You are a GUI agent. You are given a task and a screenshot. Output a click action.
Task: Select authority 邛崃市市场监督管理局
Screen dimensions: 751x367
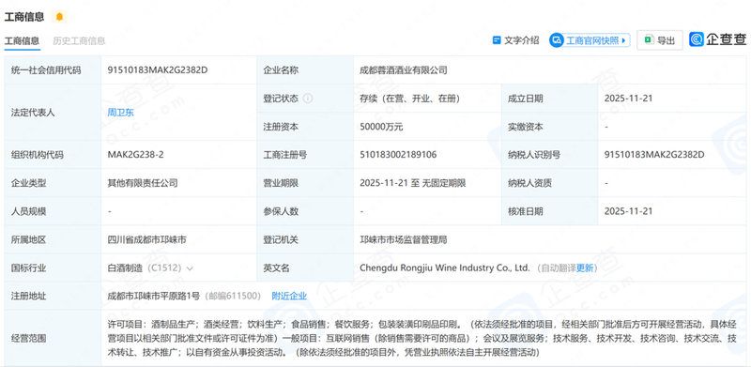(404, 239)
